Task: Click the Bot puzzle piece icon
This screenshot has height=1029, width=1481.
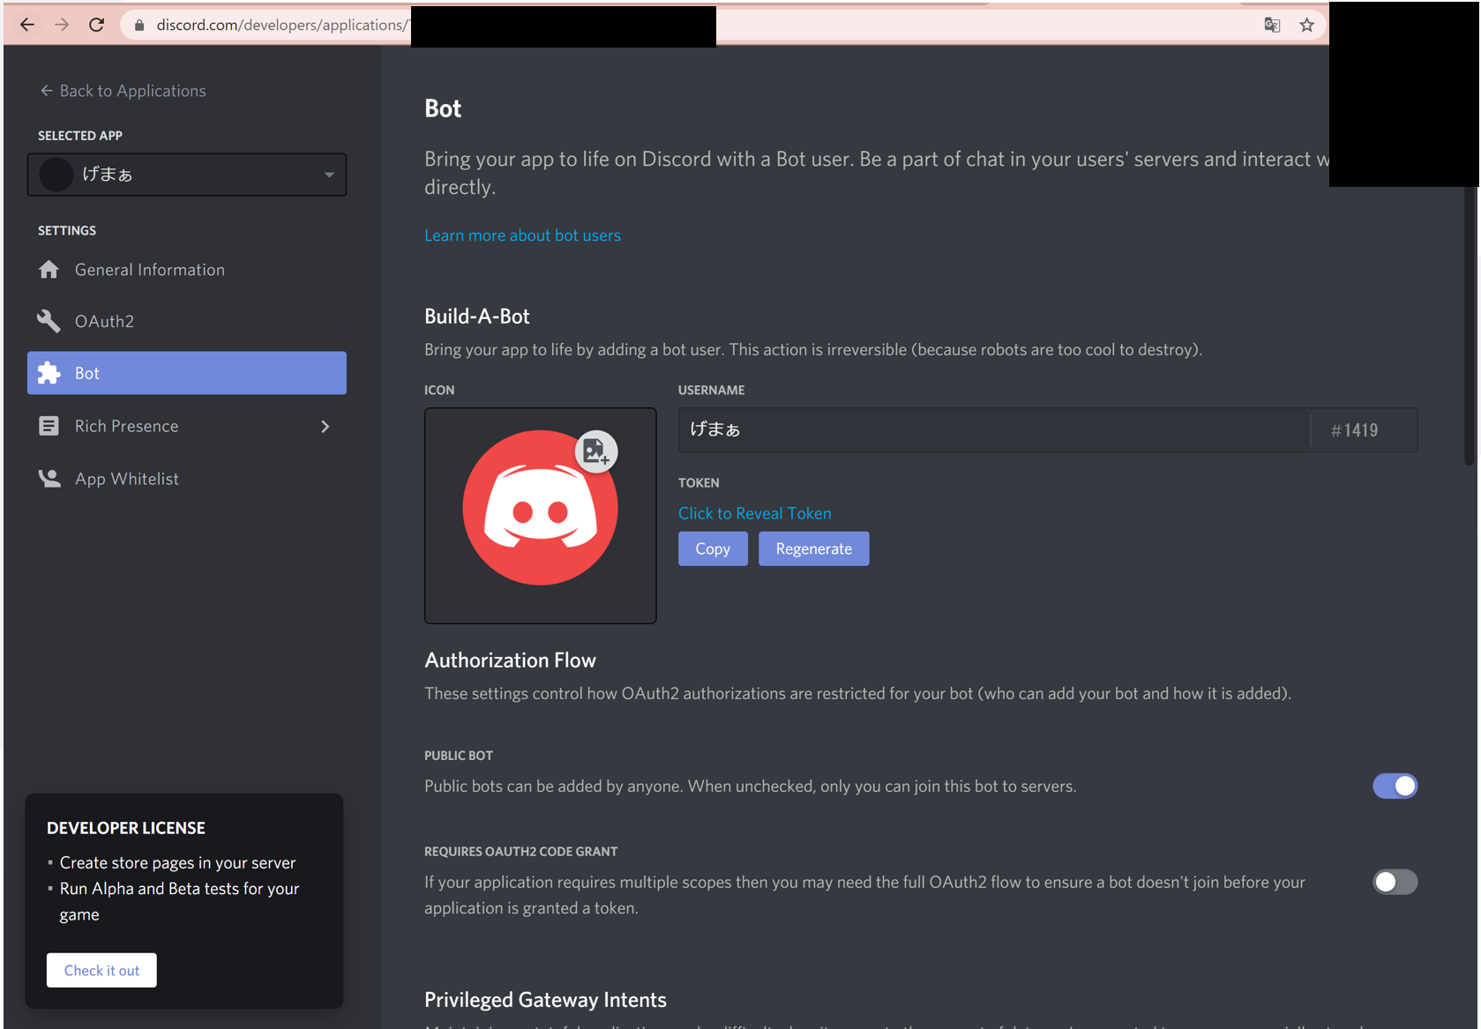Action: coord(49,373)
